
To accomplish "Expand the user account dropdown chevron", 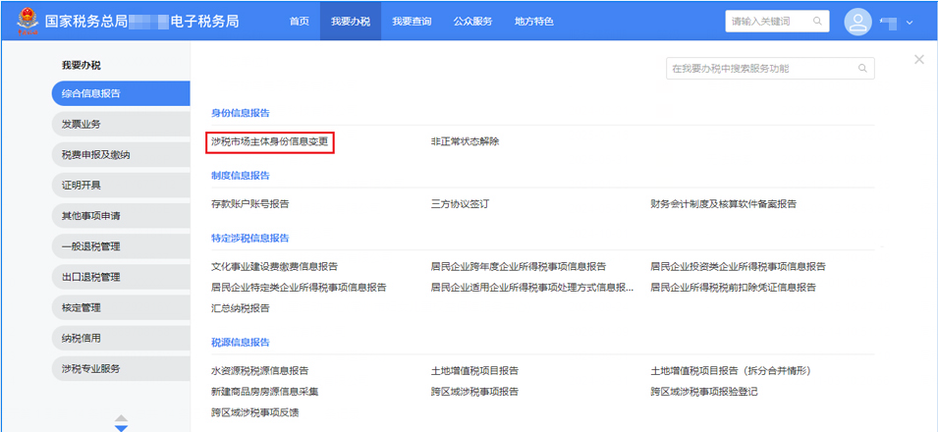I will [910, 23].
